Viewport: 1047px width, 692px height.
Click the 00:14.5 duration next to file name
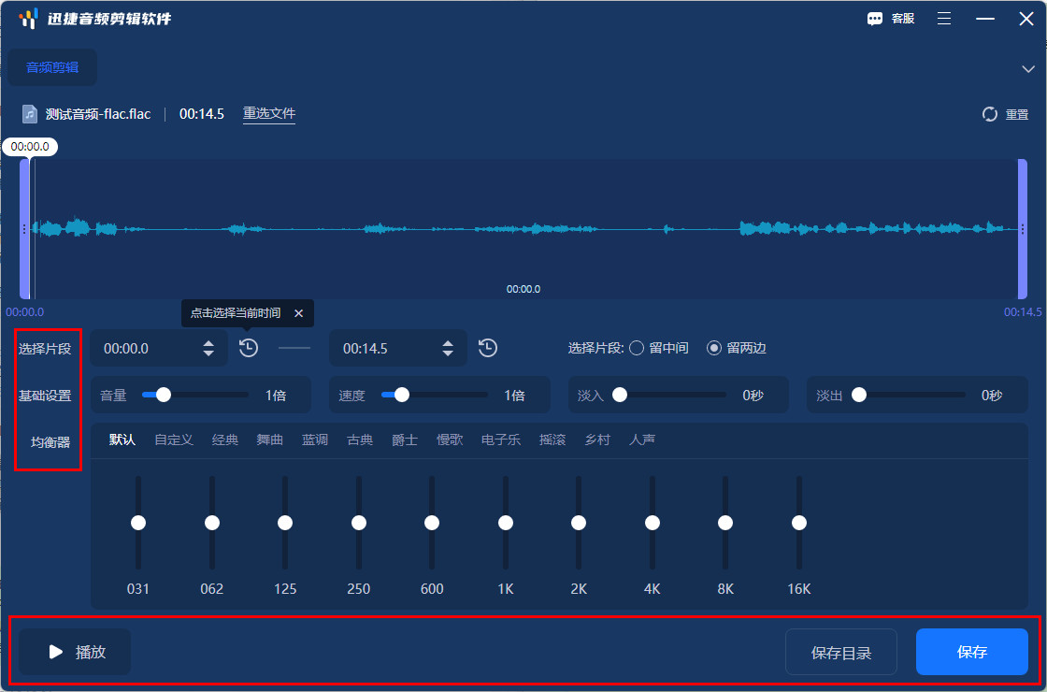click(202, 114)
